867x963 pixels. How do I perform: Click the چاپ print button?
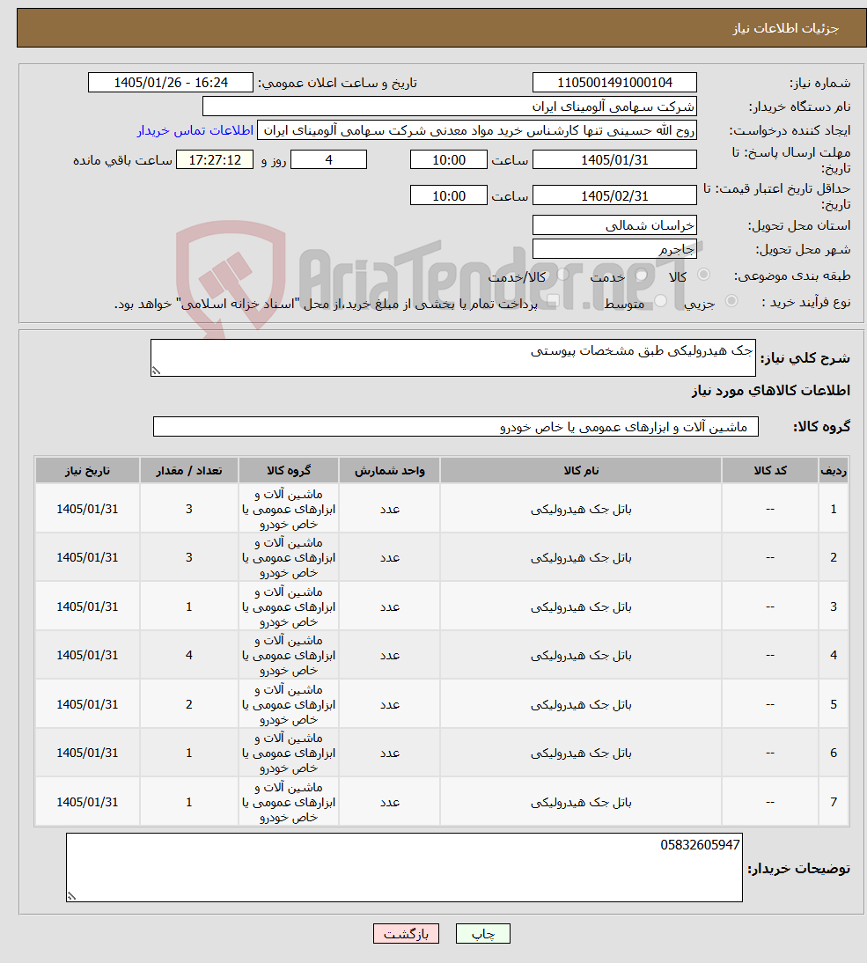point(483,934)
